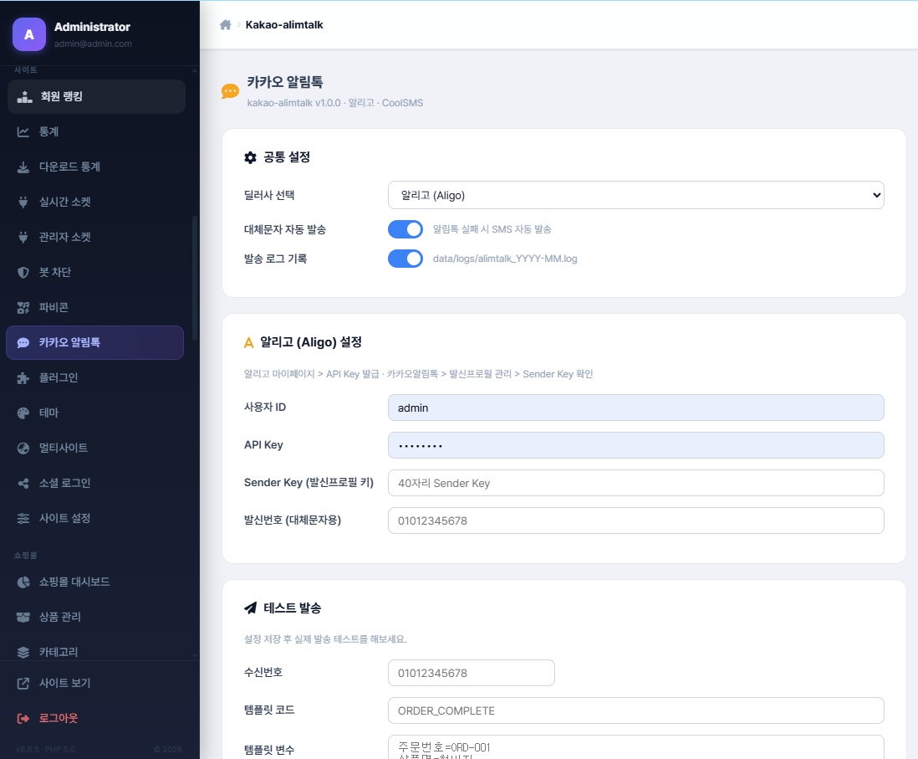The height and width of the screenshot is (759, 918).
Task: Go to 다운로드 통계 page
Action: pos(94,167)
